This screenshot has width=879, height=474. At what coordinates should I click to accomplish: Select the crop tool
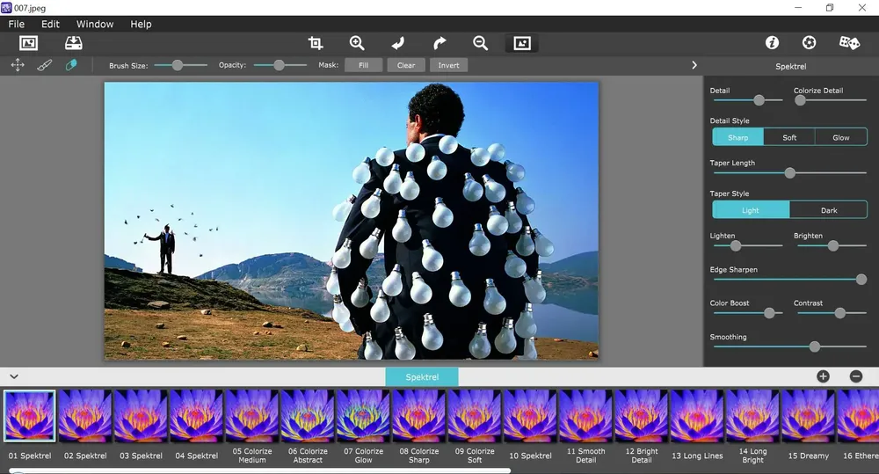tap(315, 43)
